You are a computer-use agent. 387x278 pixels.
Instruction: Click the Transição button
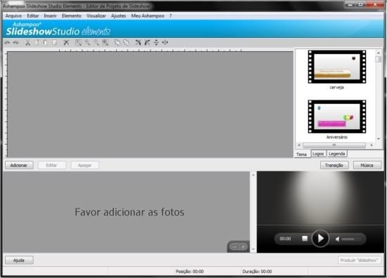[334, 165]
